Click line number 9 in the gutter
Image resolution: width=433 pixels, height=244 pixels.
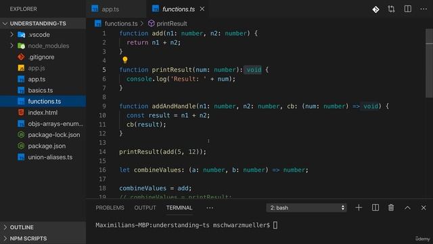click(x=104, y=106)
